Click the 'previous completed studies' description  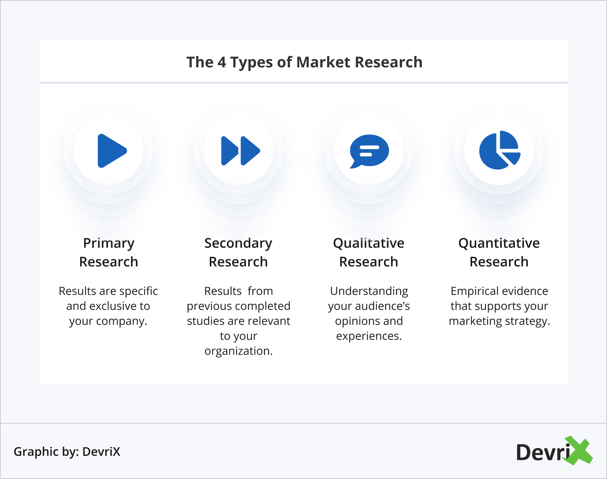click(x=239, y=313)
